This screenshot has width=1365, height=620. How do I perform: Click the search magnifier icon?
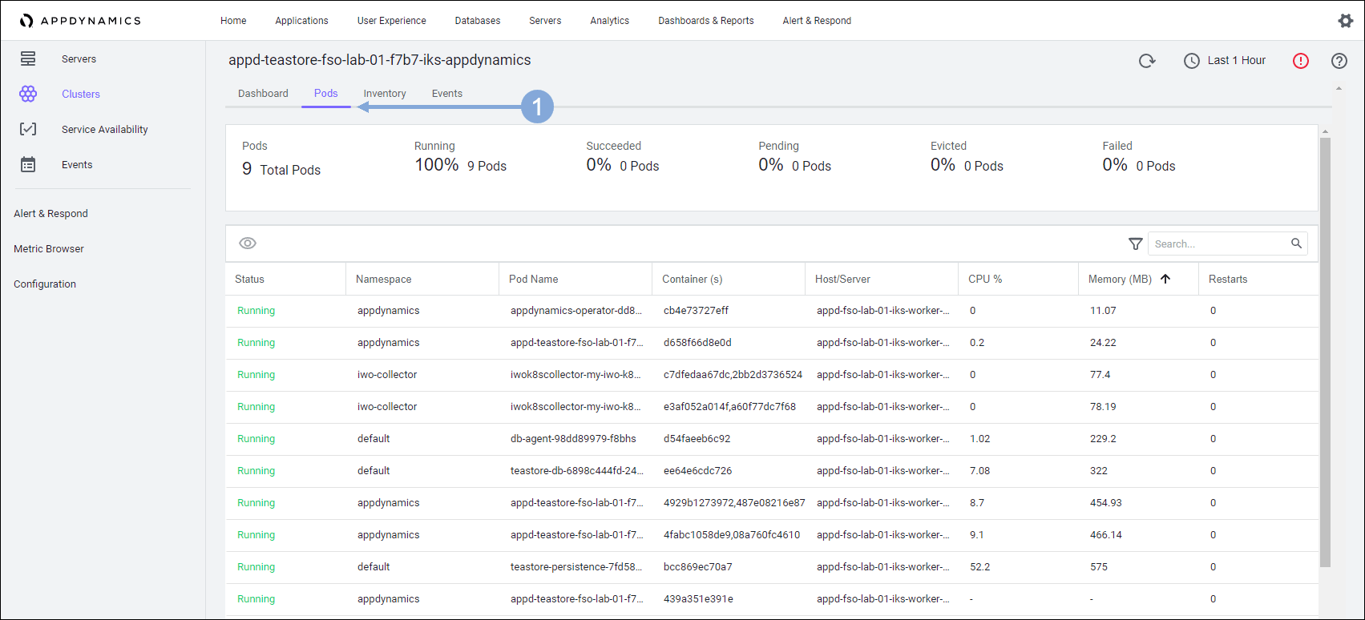1296,244
